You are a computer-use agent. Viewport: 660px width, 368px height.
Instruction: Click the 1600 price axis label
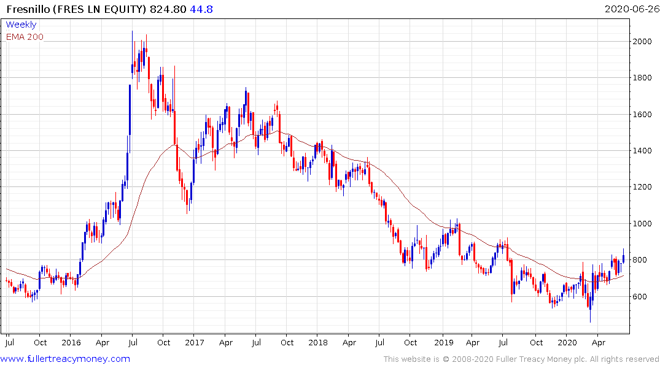click(x=642, y=115)
